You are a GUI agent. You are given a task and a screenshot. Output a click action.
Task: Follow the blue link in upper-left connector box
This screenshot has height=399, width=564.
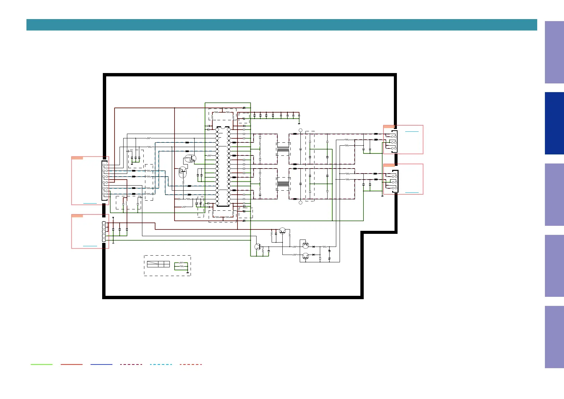click(90, 203)
